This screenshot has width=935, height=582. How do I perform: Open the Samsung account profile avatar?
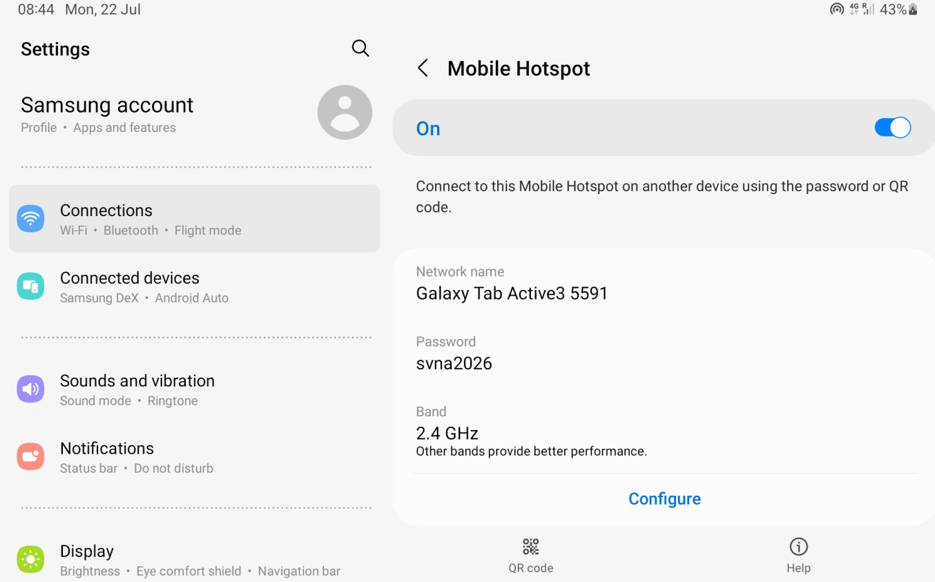point(345,113)
